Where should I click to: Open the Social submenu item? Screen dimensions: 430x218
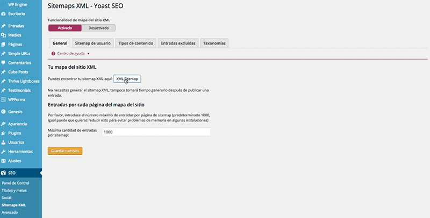pos(6,198)
